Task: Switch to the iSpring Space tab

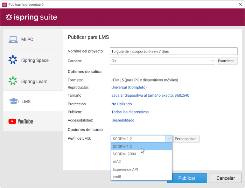Action: 33,60
